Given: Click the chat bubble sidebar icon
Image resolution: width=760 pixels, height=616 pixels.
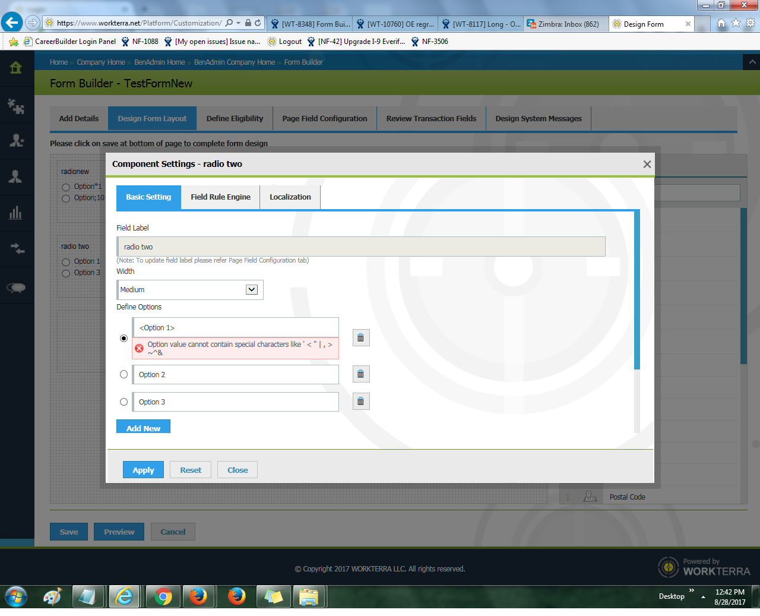Looking at the screenshot, I should click(16, 288).
